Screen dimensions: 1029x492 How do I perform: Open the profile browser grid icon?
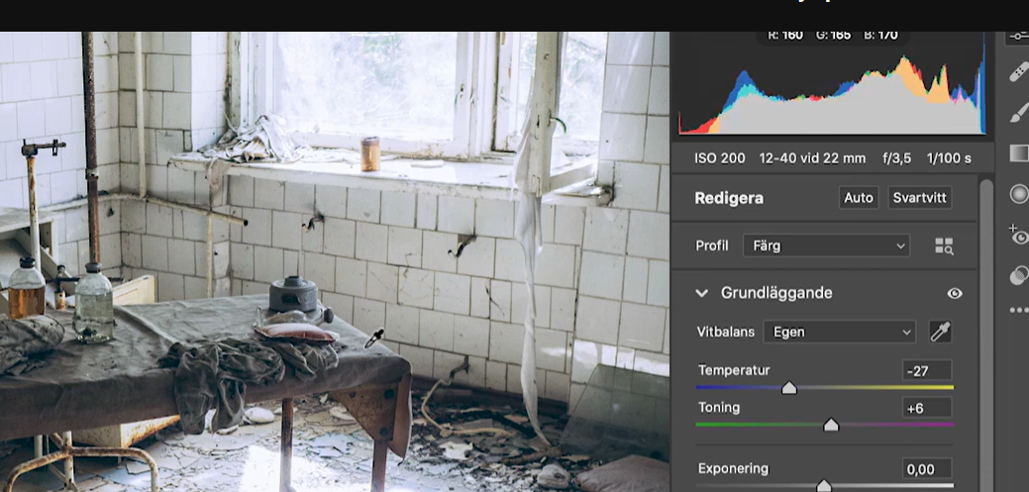(944, 246)
